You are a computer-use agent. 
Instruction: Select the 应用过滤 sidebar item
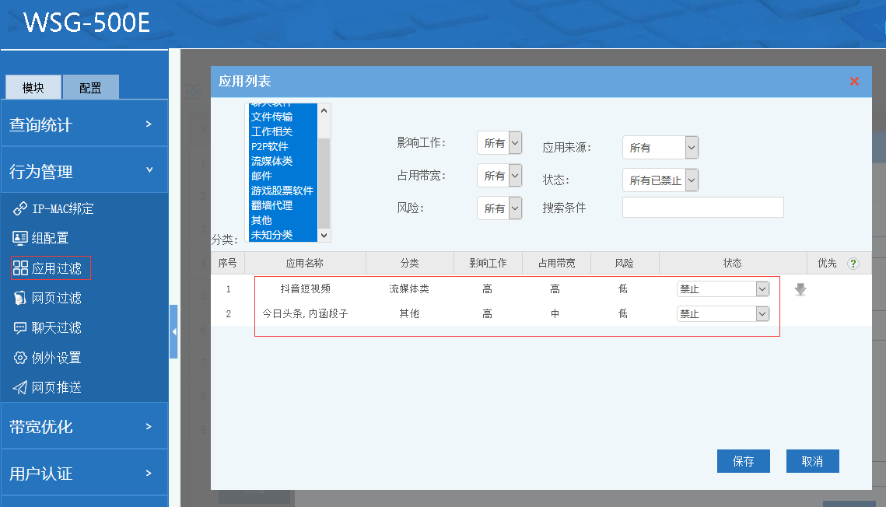coord(56,268)
